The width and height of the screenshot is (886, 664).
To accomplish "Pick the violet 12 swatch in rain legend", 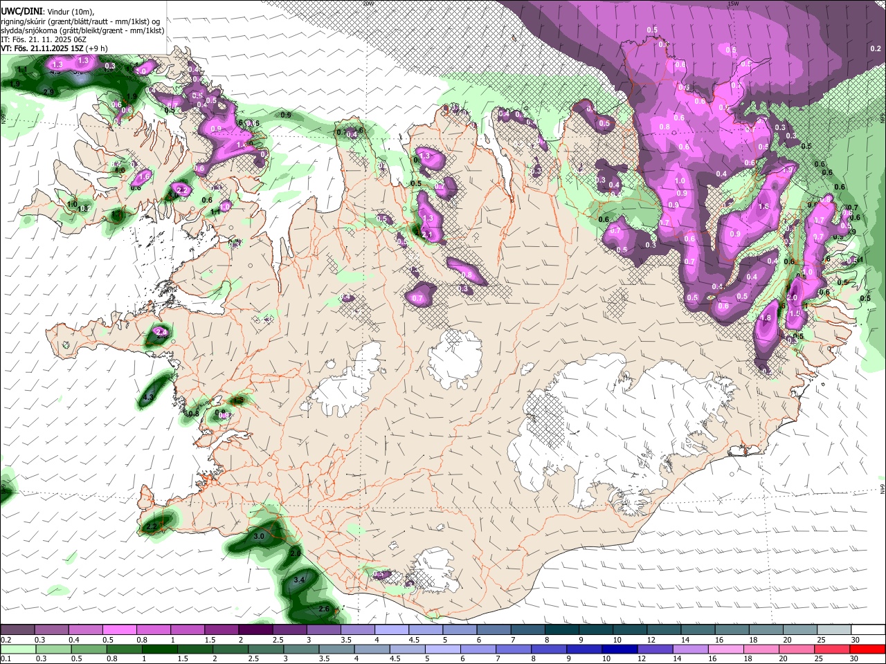I will [656, 649].
